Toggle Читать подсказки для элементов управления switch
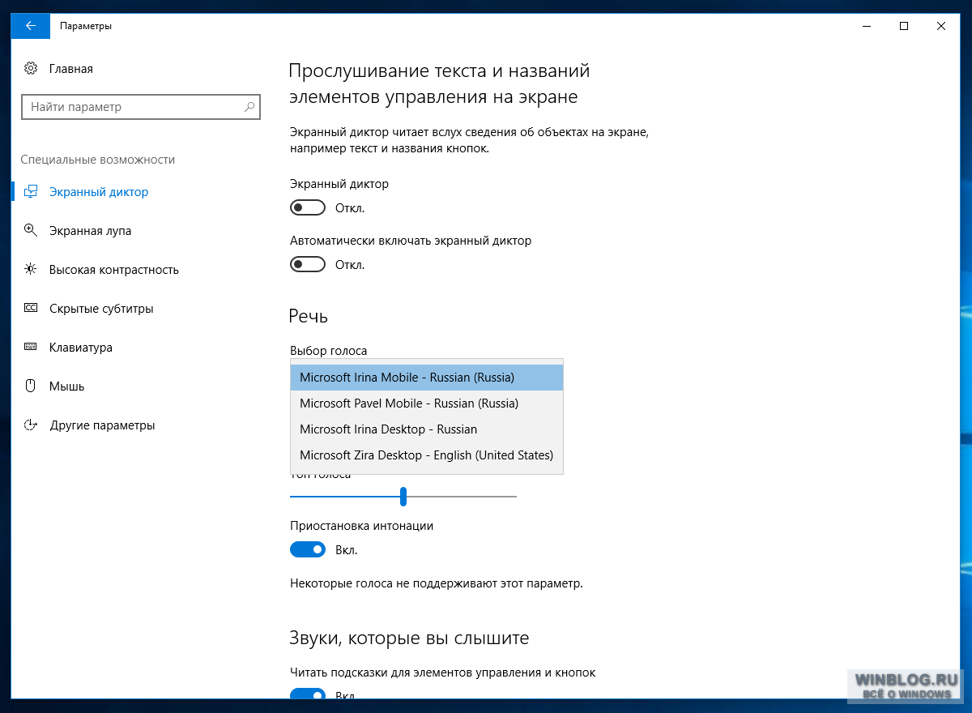Viewport: 972px width, 713px height. pyautogui.click(x=308, y=694)
